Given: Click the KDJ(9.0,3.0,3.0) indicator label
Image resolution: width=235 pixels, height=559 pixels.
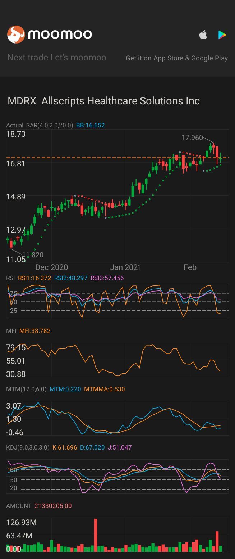Looking at the screenshot, I should tap(28, 447).
